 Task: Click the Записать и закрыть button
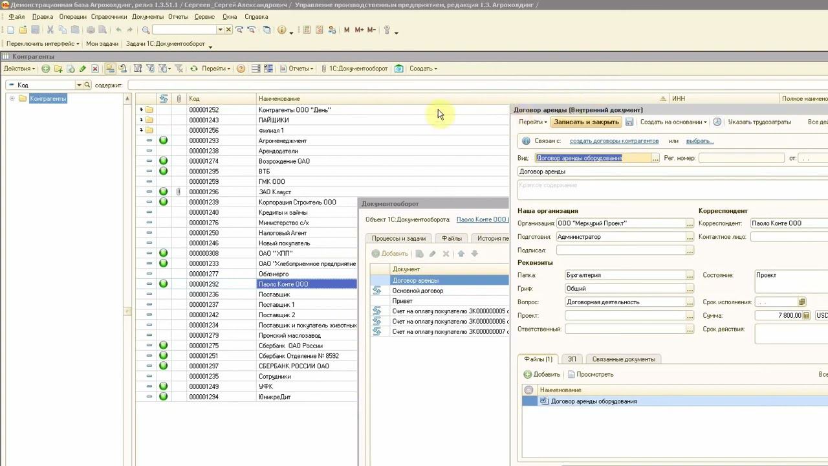[586, 122]
